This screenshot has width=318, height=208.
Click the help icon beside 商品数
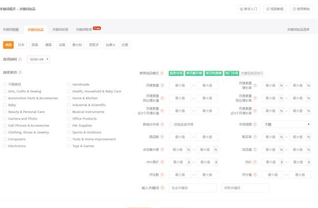pos(162,137)
